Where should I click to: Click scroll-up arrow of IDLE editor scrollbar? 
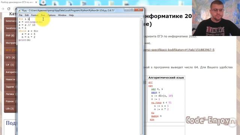point(141,19)
